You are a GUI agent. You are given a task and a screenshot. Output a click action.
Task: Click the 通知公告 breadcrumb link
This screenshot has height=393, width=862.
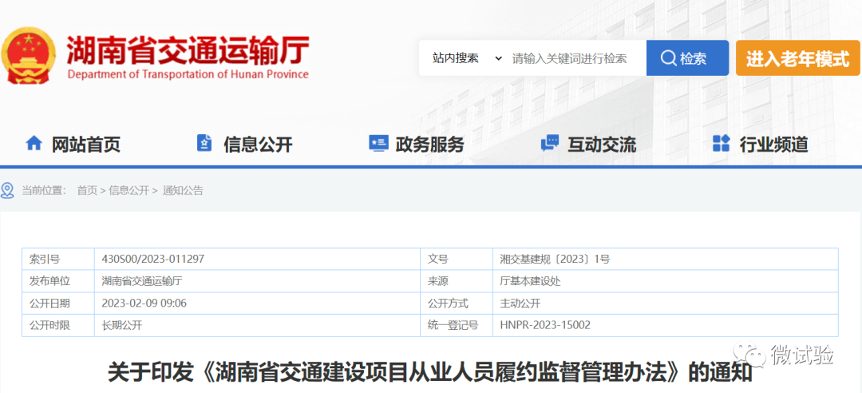click(x=183, y=191)
